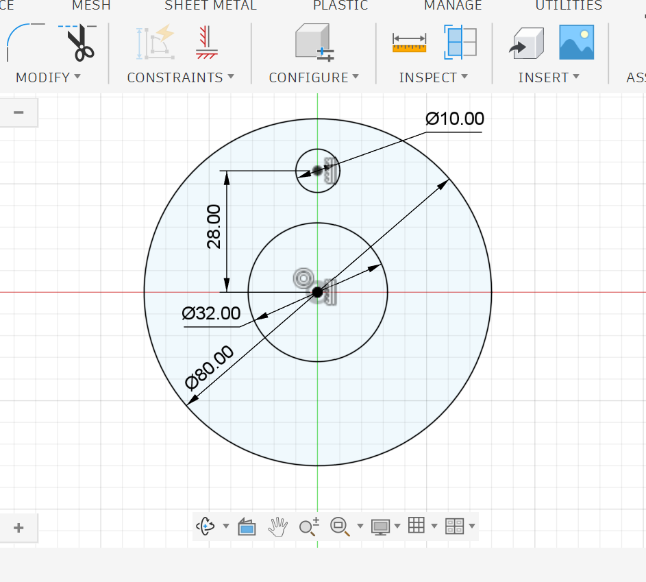Click the Configure cube icon
The image size is (646, 582).
pos(314,42)
